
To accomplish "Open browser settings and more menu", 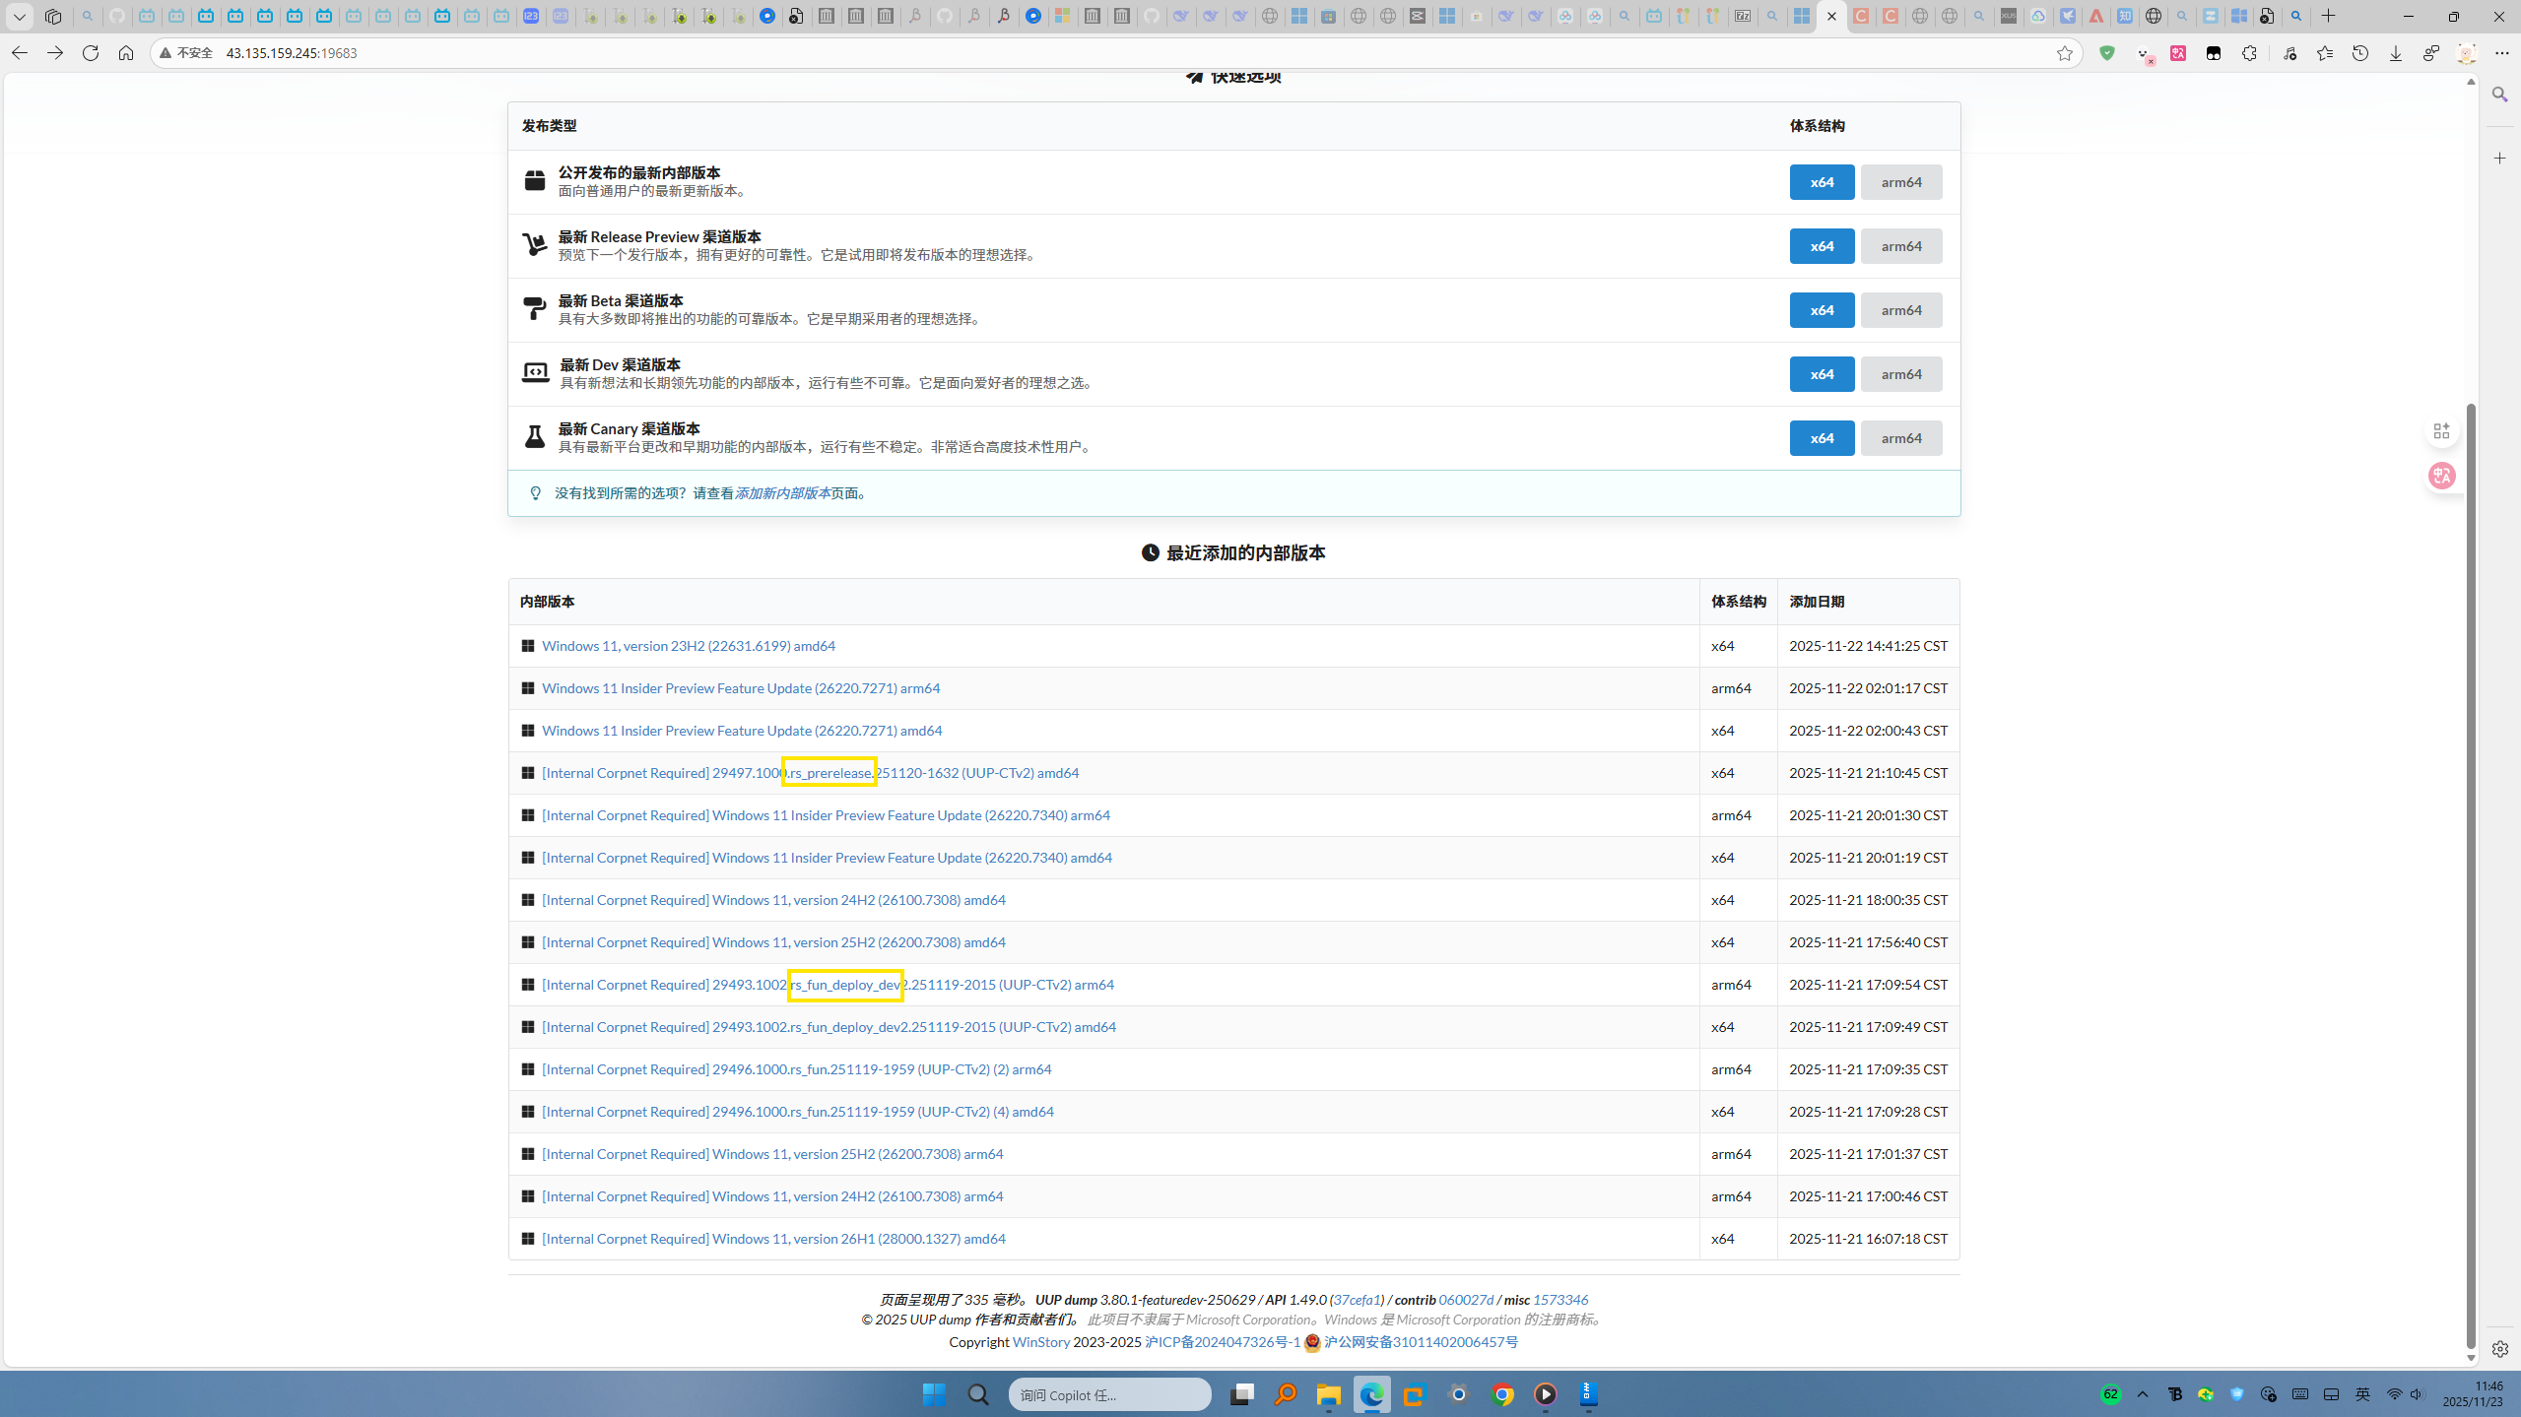I will (2502, 53).
